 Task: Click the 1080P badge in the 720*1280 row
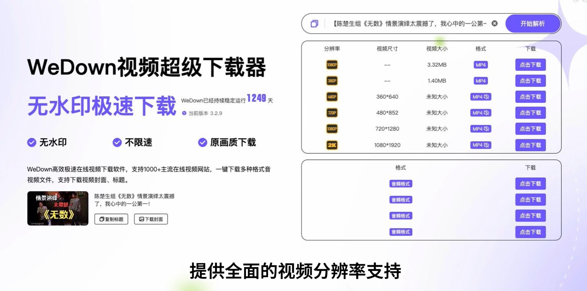pos(332,129)
